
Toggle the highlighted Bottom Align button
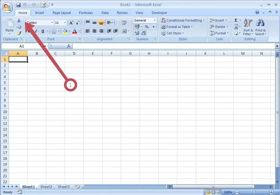pos(101,23)
